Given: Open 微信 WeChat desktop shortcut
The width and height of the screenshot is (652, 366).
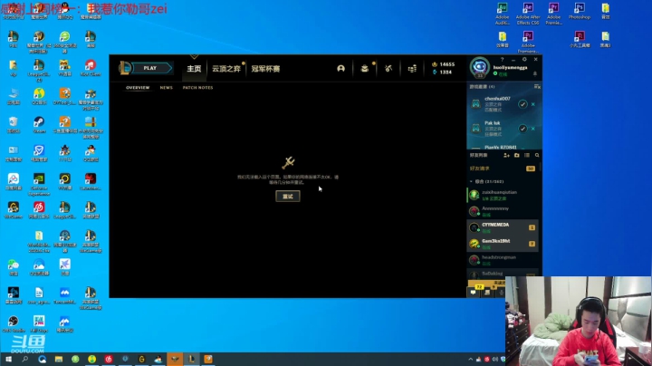Looking at the screenshot, I should coord(13,267).
